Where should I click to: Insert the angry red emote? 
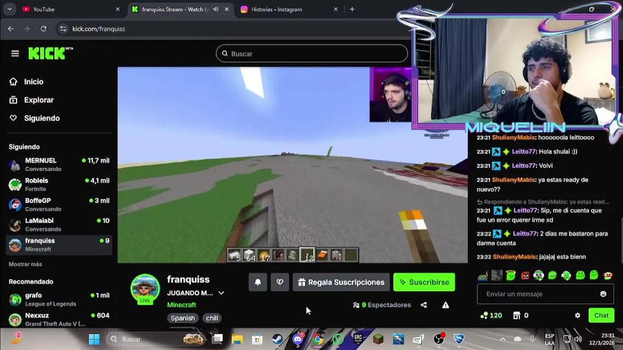coord(525,275)
